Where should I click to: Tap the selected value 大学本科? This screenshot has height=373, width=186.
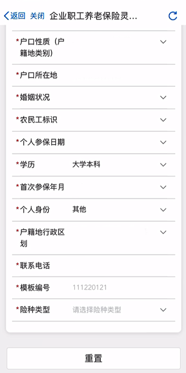[87, 165]
